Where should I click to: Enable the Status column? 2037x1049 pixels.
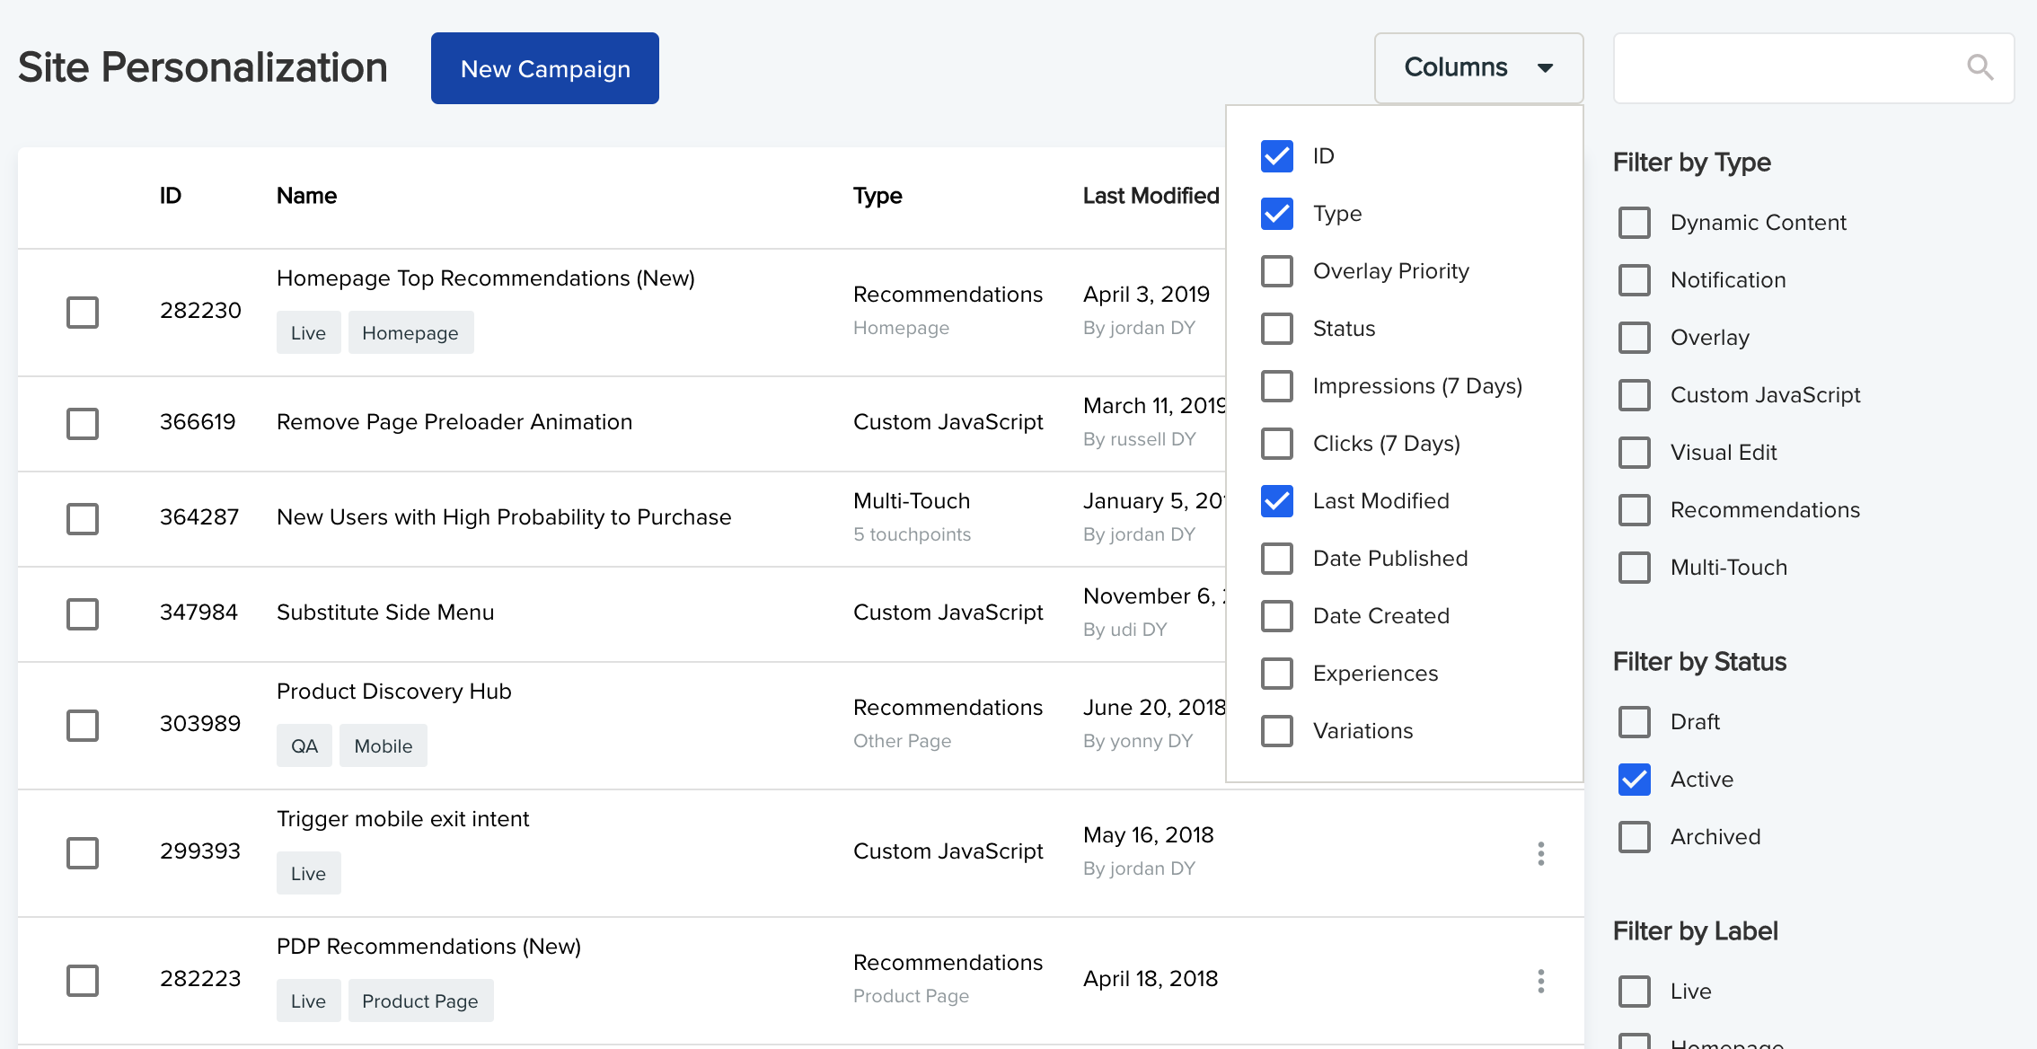point(1275,328)
